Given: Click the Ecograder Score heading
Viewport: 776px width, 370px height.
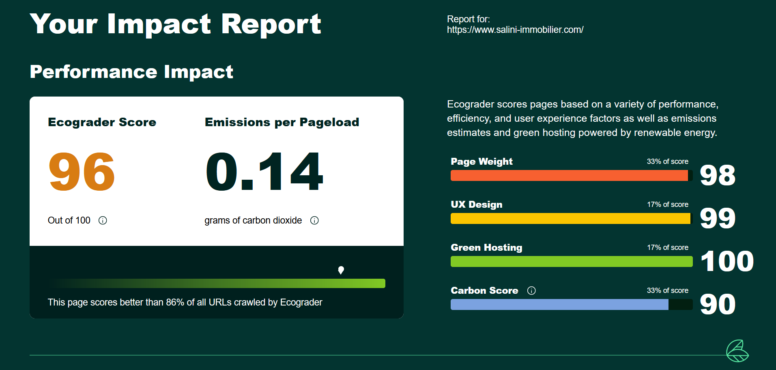Looking at the screenshot, I should tap(102, 122).
